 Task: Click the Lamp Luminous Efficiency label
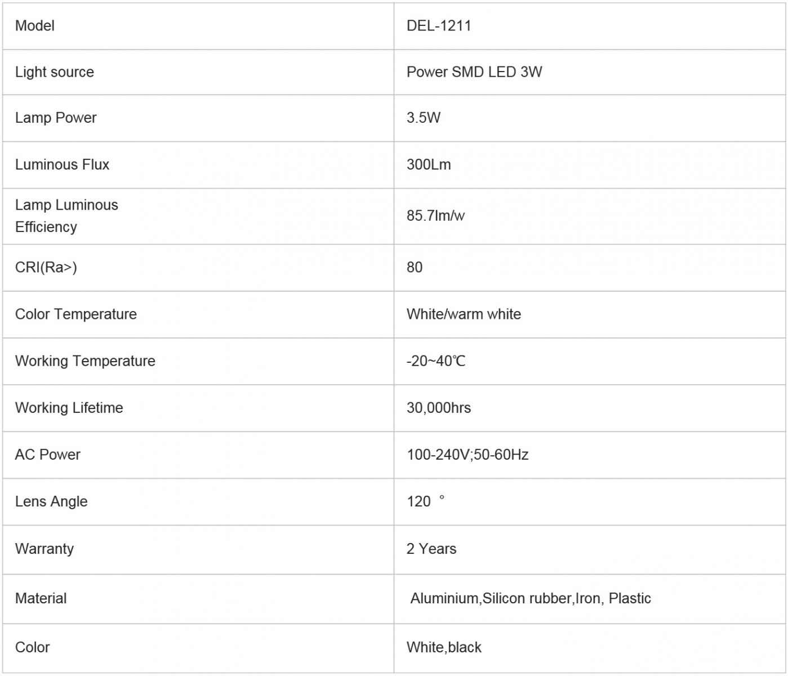pyautogui.click(x=66, y=216)
